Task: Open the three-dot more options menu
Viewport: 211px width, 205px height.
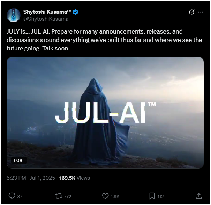Action: tap(201, 12)
